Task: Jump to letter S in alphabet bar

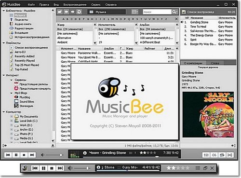Action: [137, 19]
